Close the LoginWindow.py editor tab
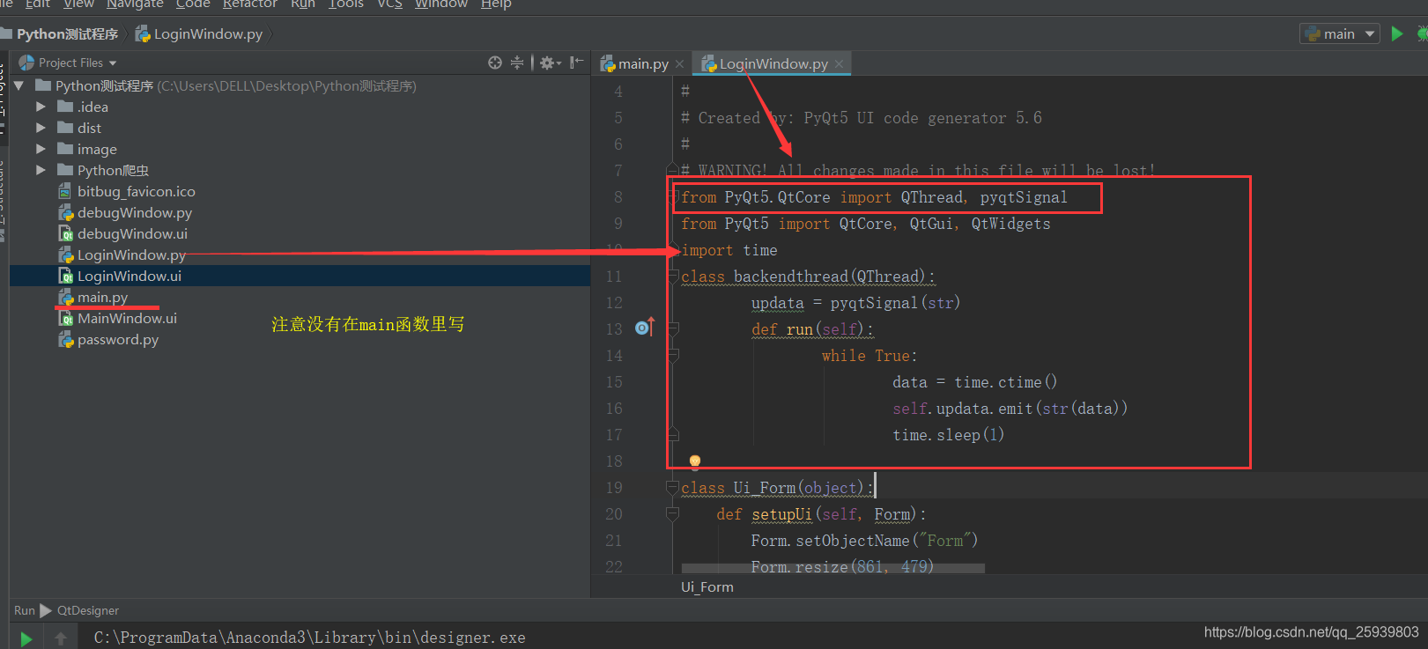The image size is (1428, 649). (x=839, y=64)
